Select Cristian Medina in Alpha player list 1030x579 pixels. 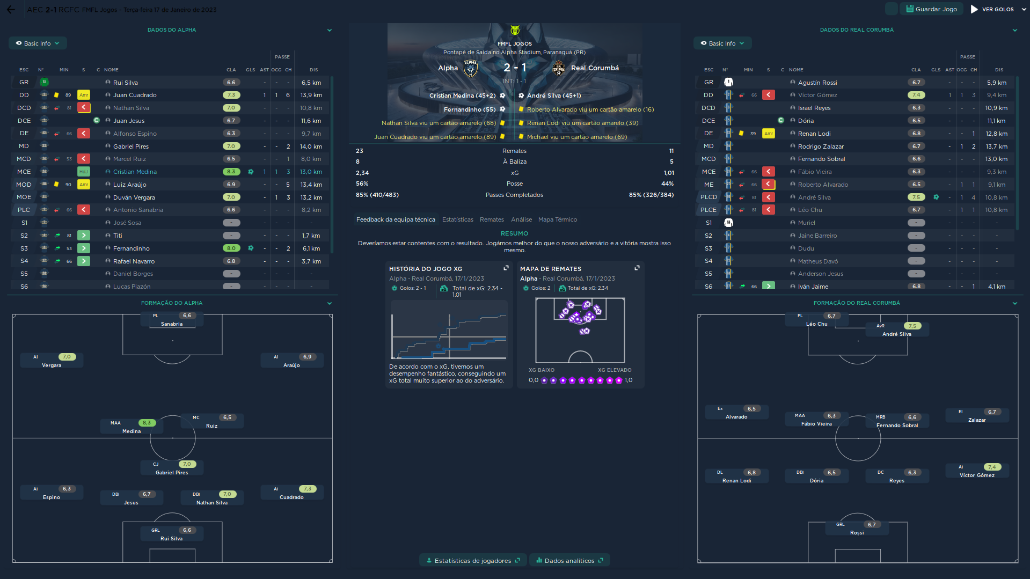135,172
